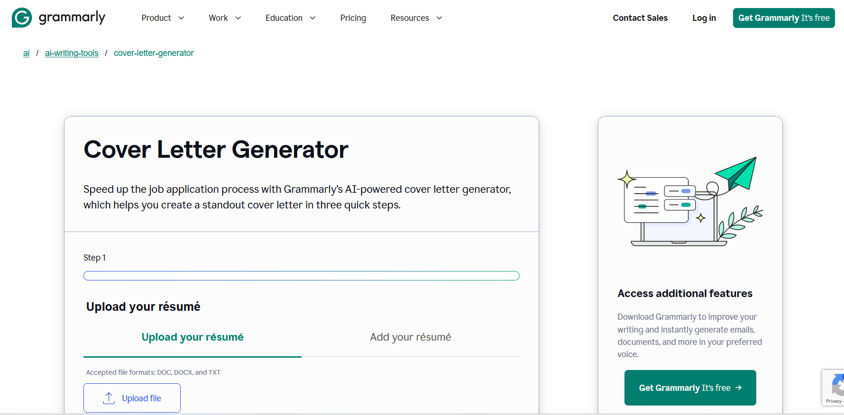
Task: Open the Pricing menu item
Action: (x=353, y=18)
